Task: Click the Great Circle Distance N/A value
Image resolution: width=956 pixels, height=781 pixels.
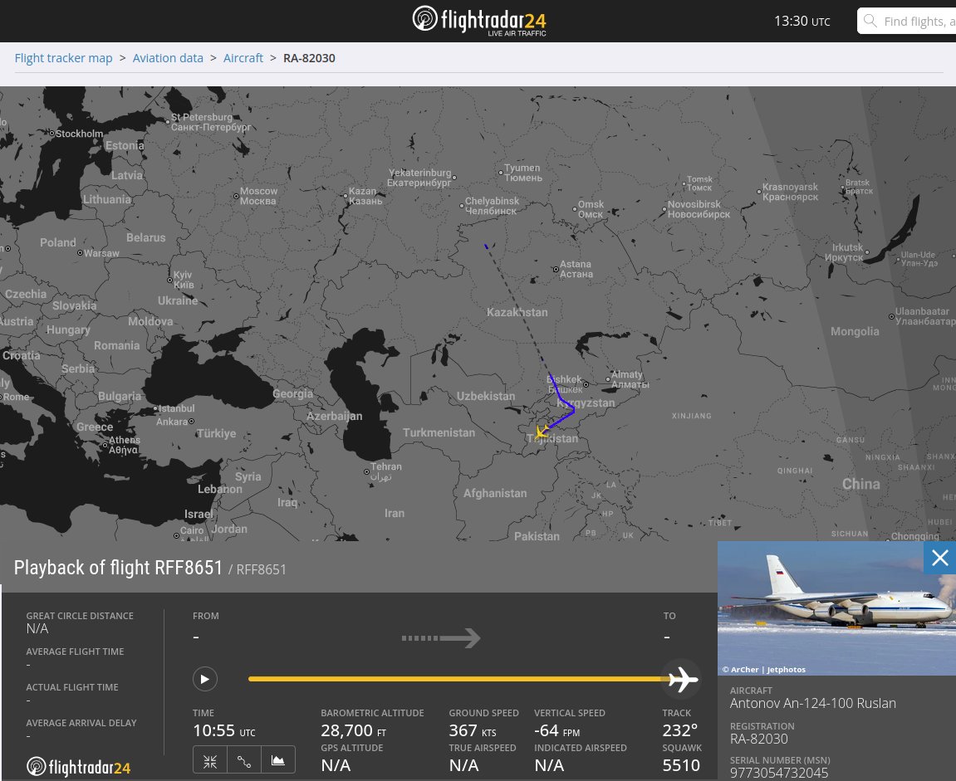Action: 37,628
